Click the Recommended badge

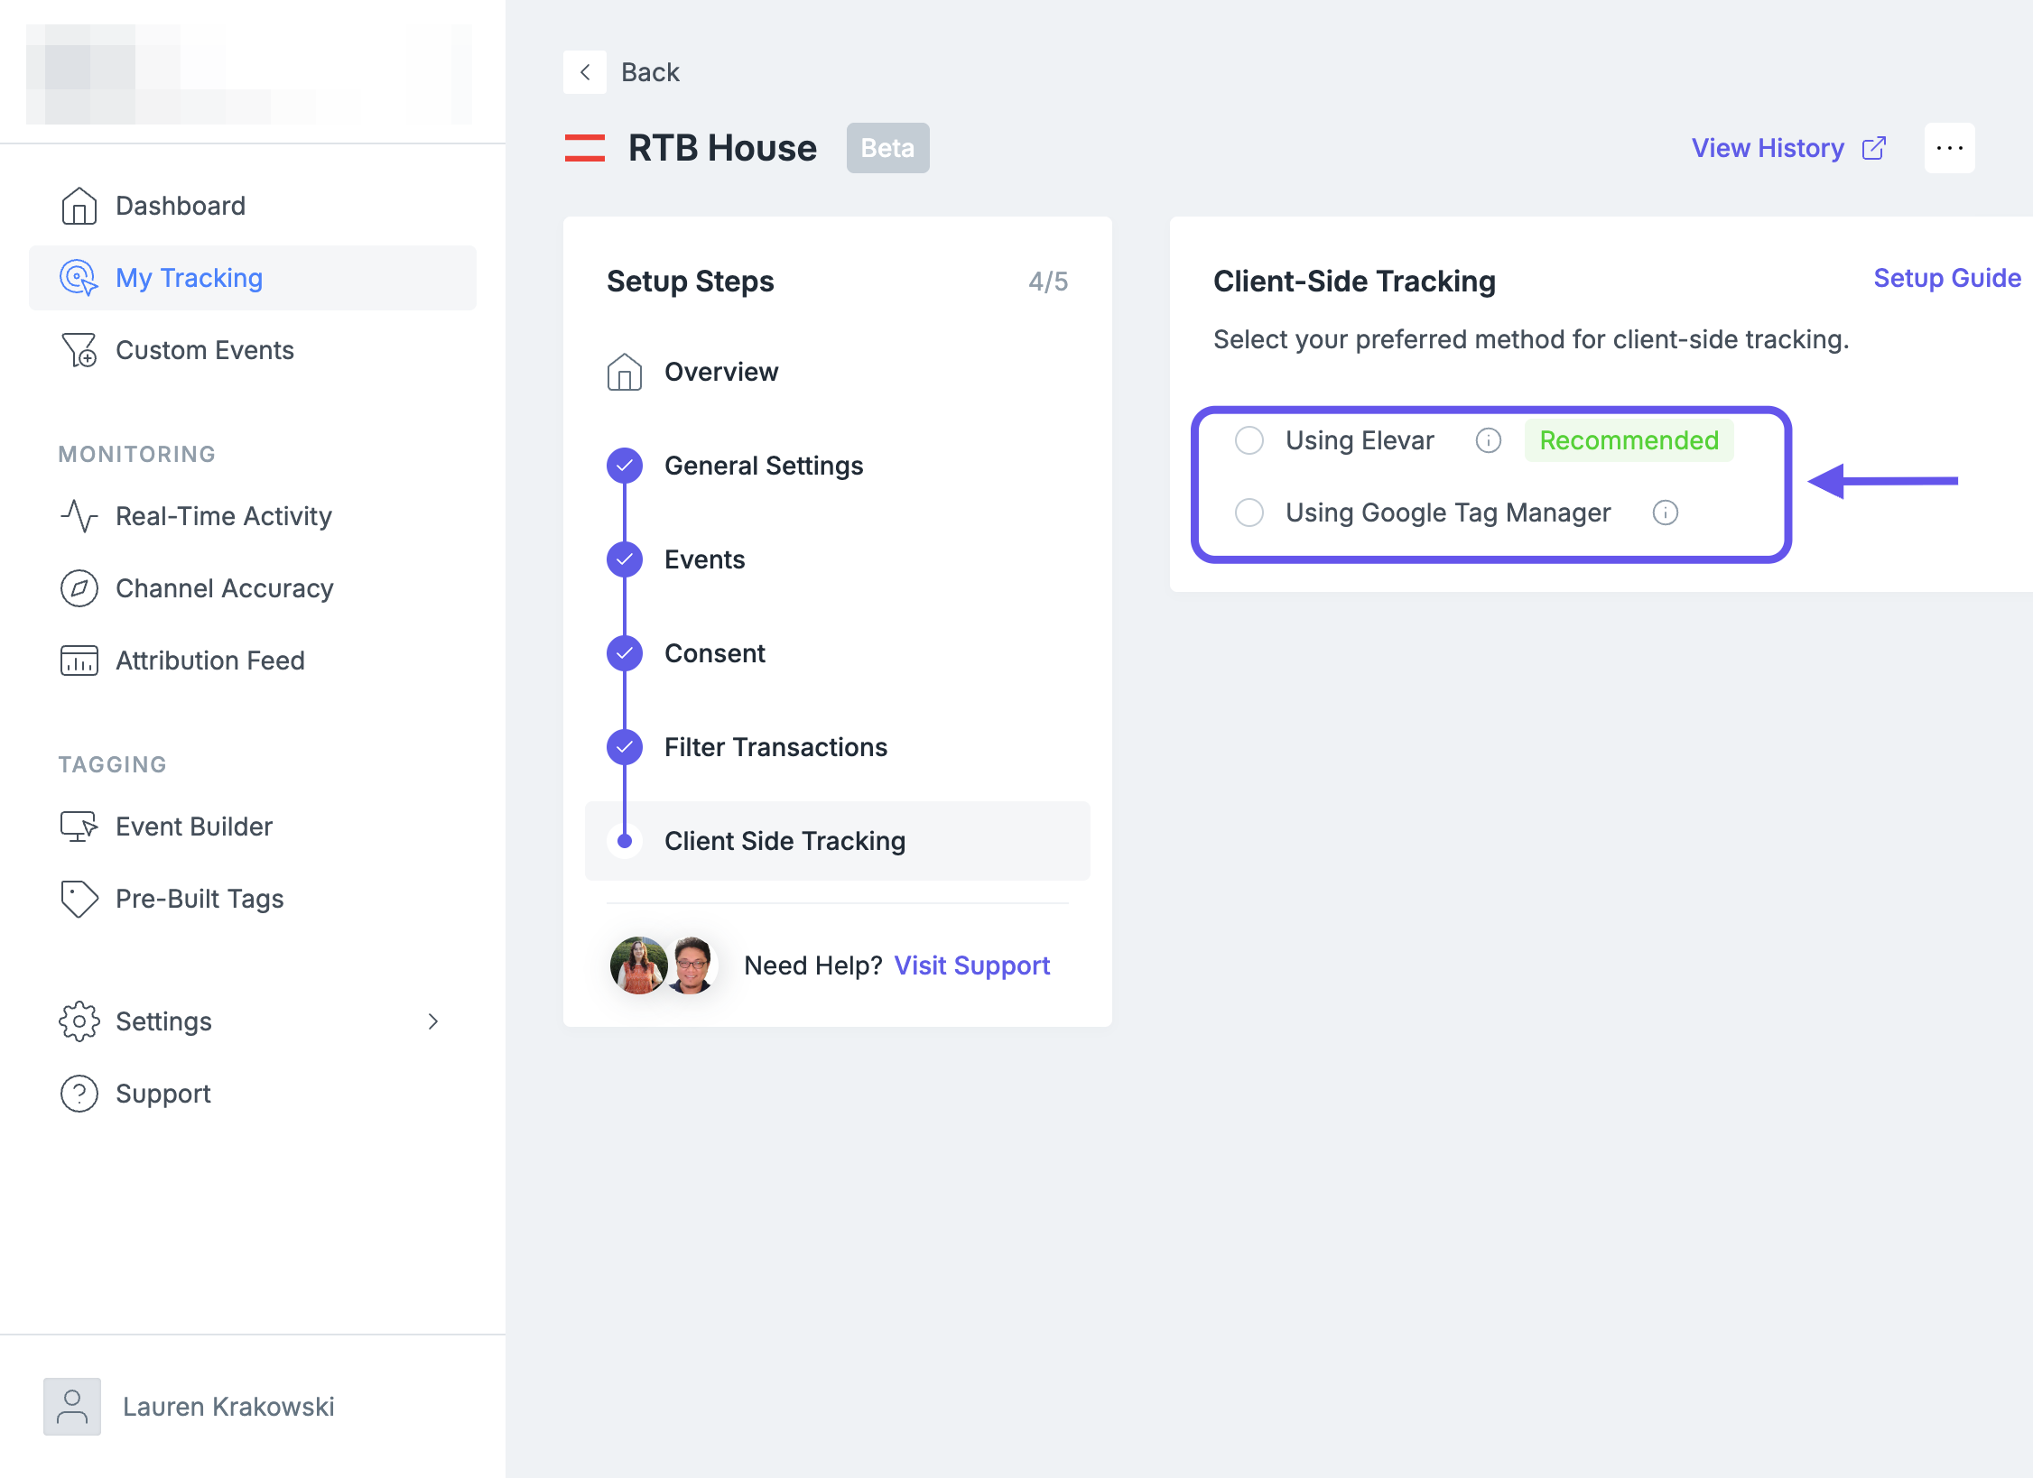1629,440
